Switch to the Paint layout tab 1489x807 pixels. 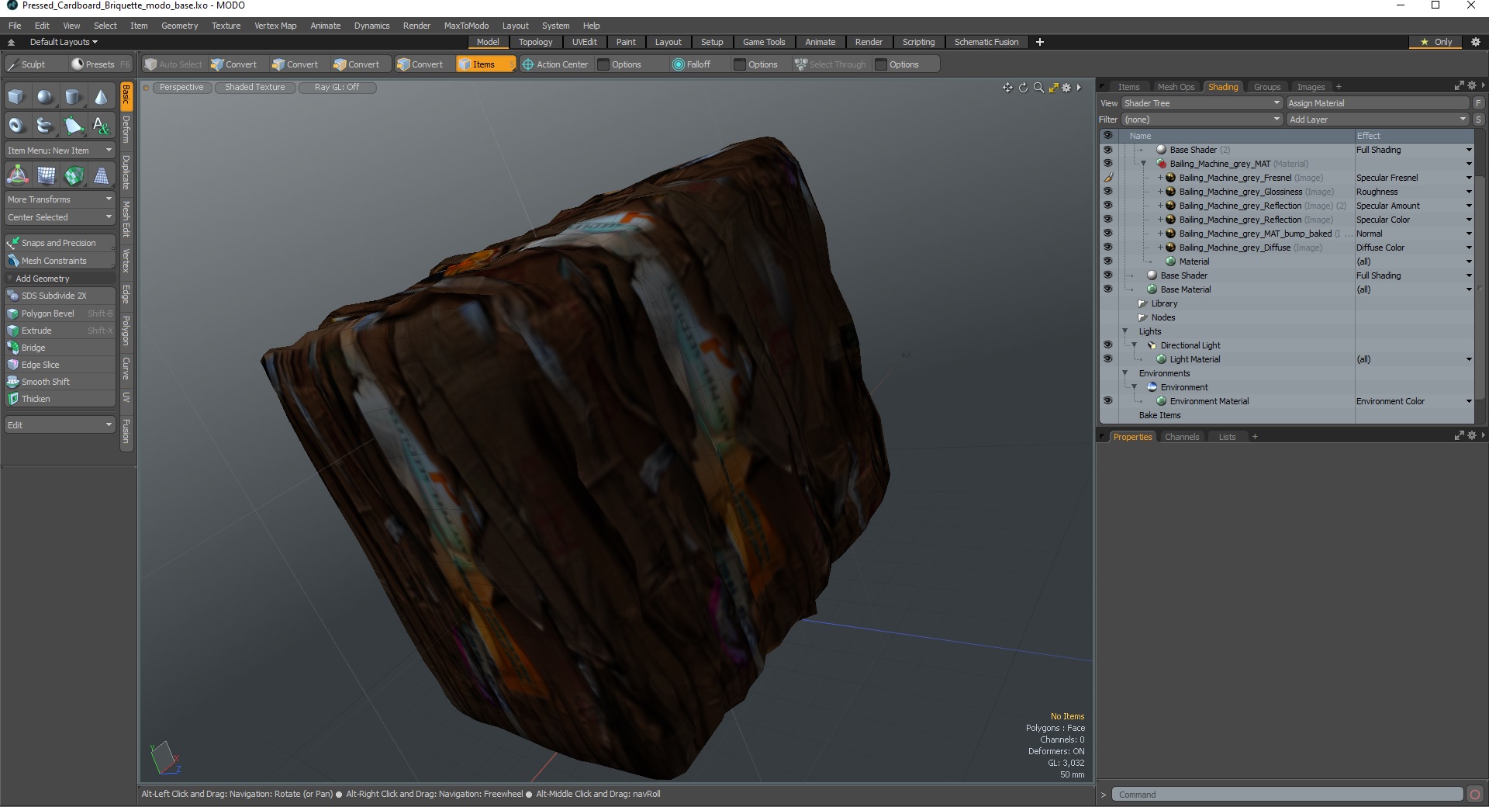point(626,42)
